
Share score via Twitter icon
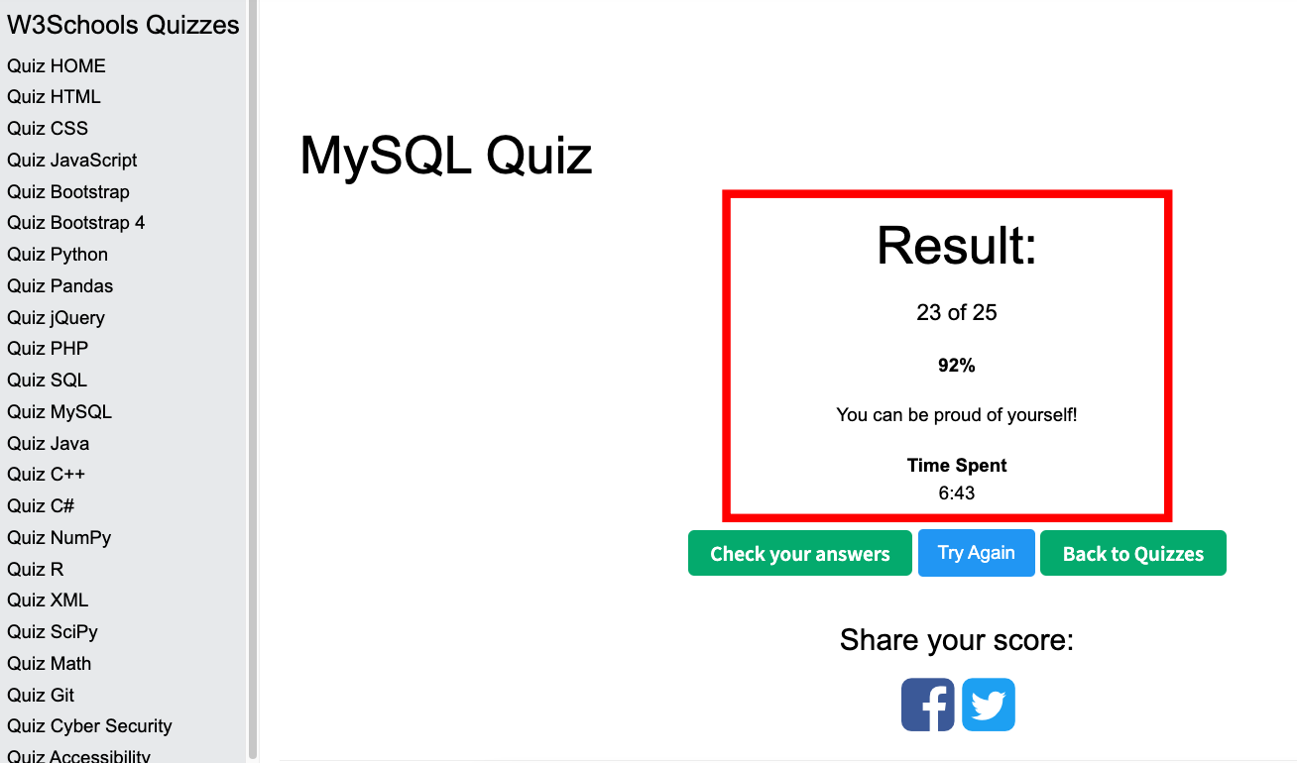click(x=989, y=705)
